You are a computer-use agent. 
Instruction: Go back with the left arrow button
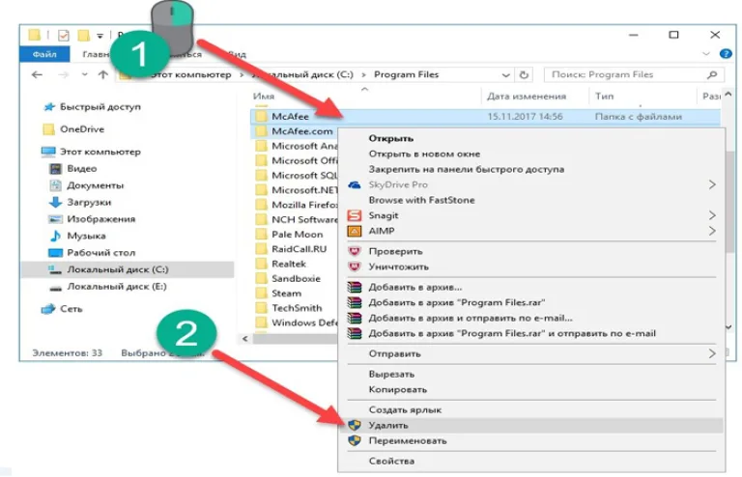(37, 74)
